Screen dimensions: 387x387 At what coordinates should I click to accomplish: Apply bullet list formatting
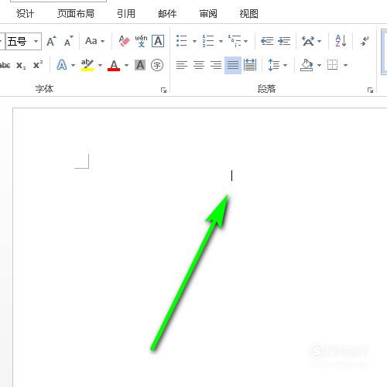[x=182, y=41]
